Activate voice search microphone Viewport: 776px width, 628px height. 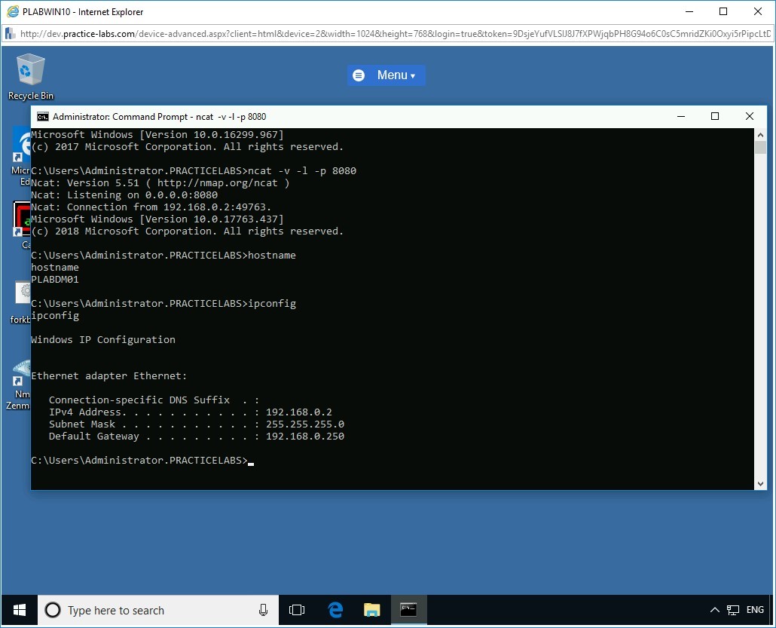[x=262, y=610]
